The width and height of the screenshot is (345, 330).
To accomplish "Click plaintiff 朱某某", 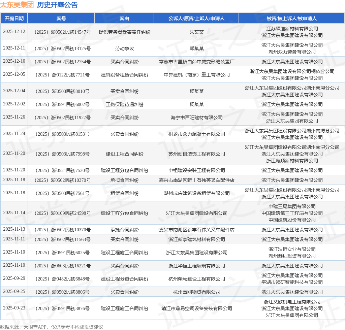I will pyautogui.click(x=196, y=32).
